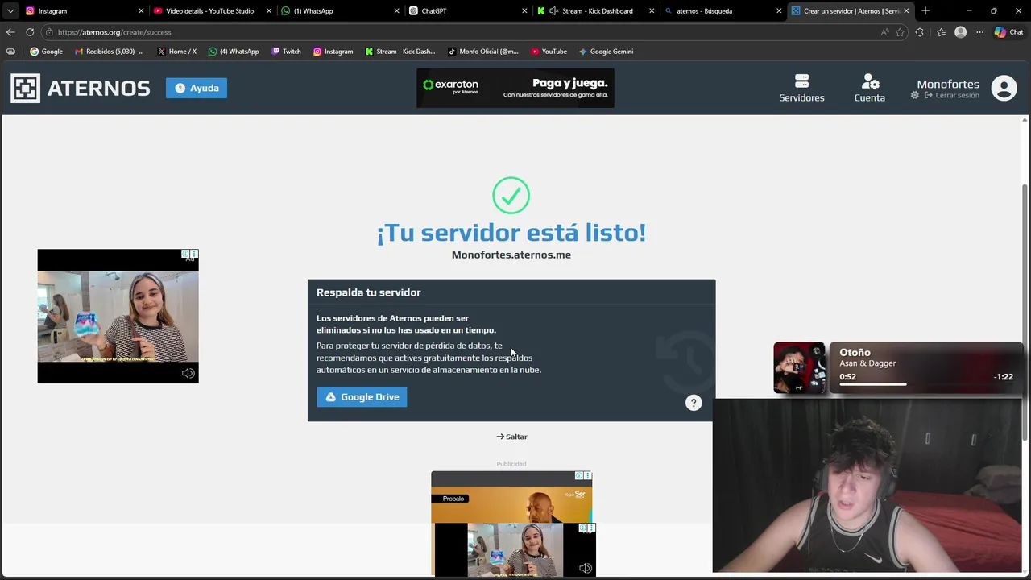
Task: Open the Ayuda help button
Action: tap(197, 88)
